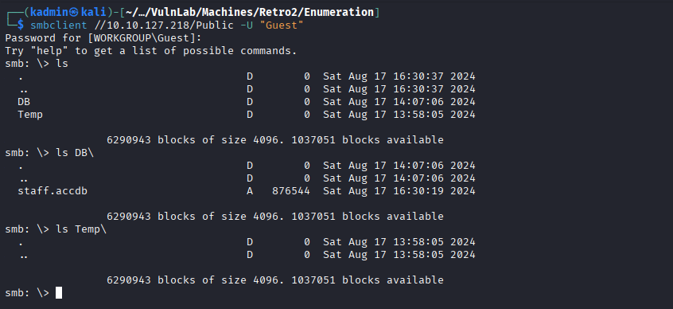
Task: Click the 'A' attribute flag of staff.accdb
Action: [250, 191]
